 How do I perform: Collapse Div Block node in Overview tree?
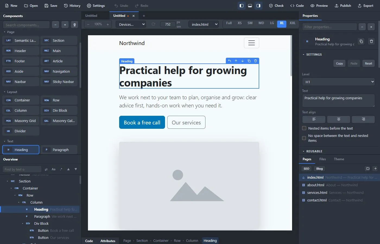click(x=23, y=223)
